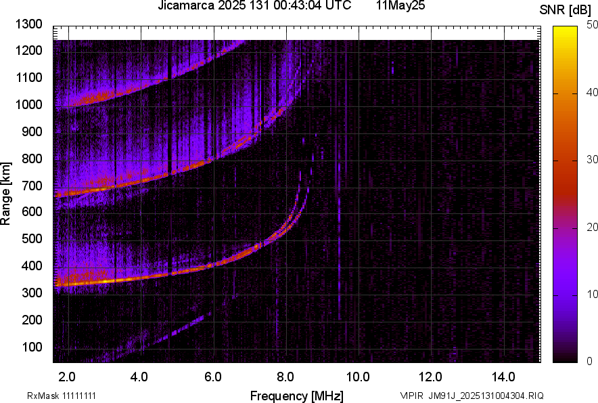
Task: Click the range tick label "1000"
Action: point(29,104)
